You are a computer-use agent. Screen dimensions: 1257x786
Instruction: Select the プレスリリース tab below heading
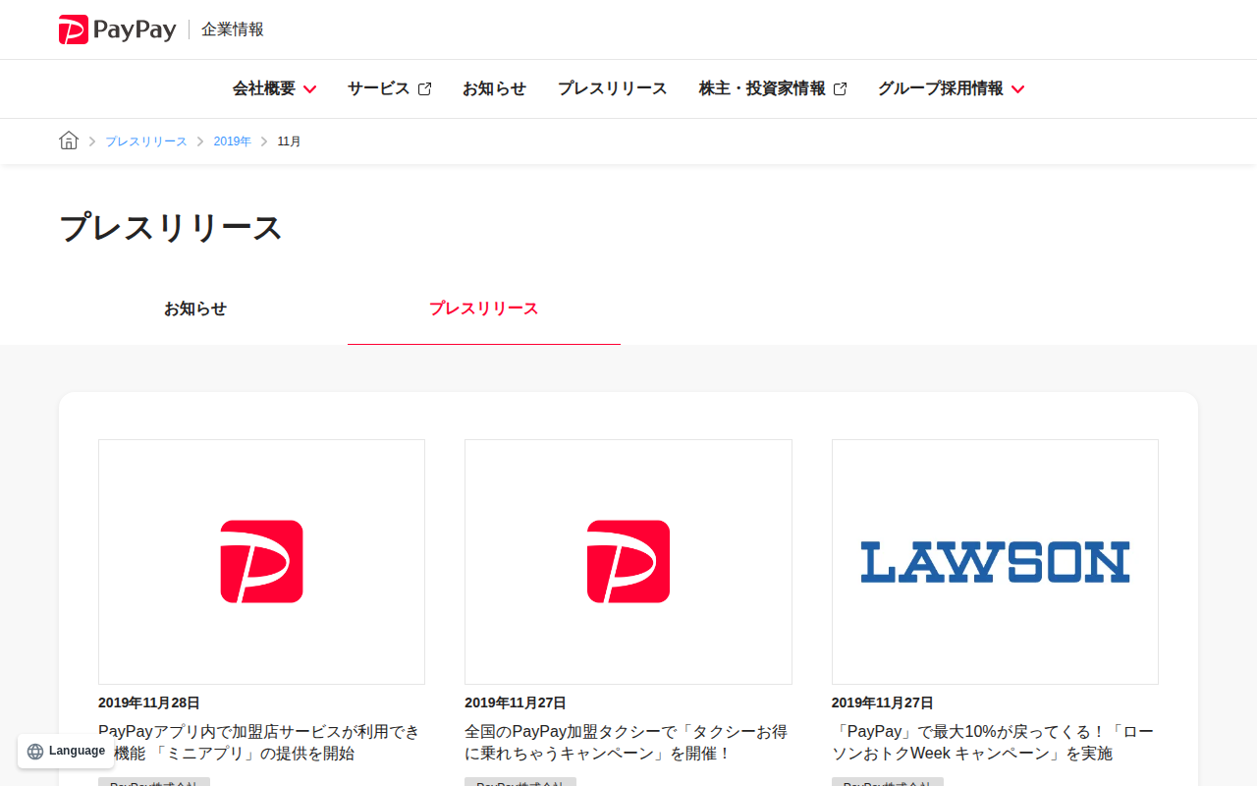point(484,309)
